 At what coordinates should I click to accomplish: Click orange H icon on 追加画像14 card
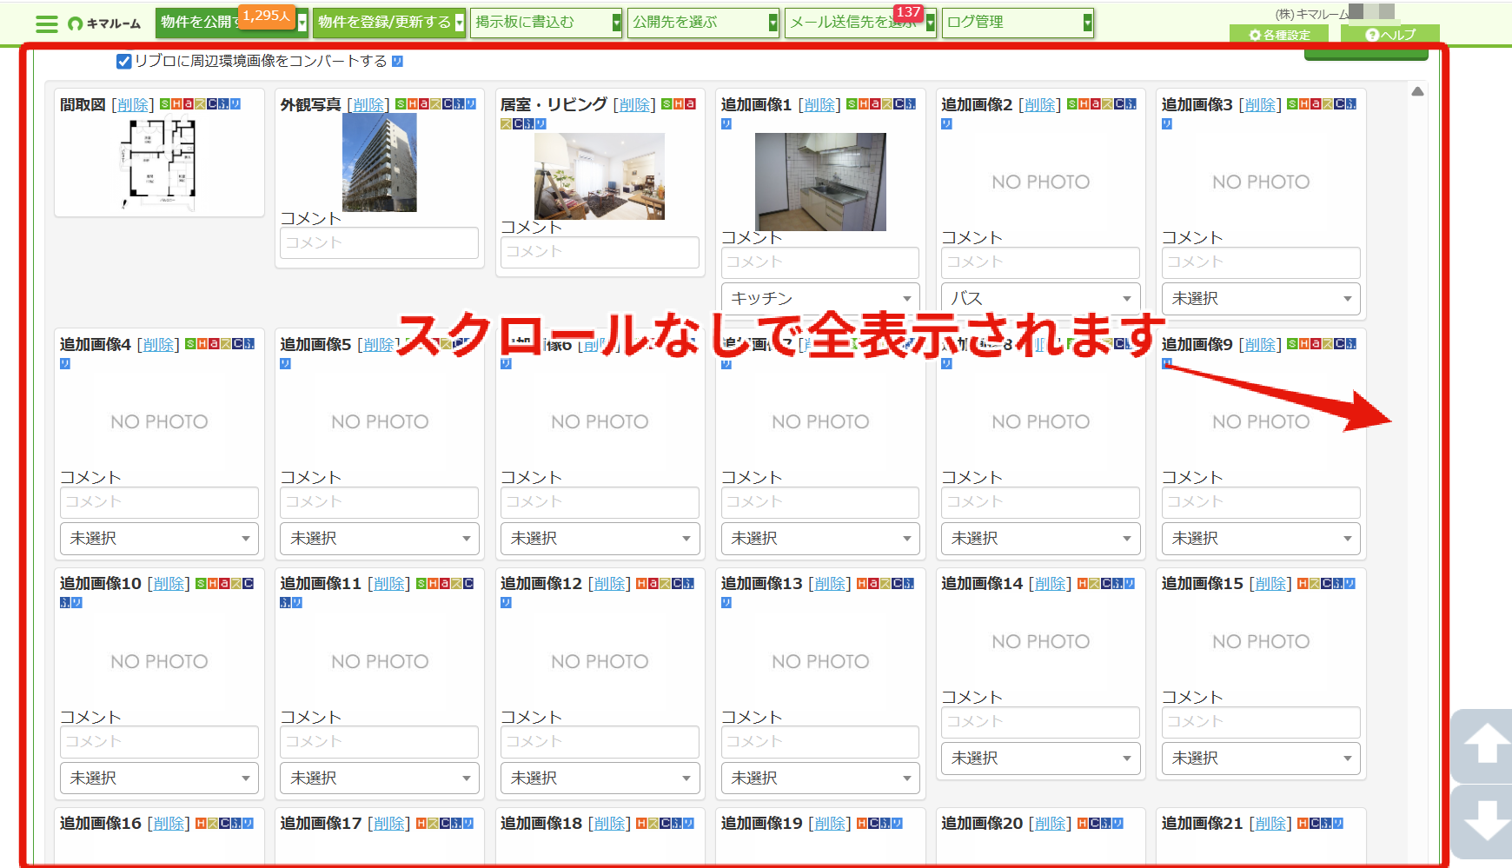[1083, 583]
